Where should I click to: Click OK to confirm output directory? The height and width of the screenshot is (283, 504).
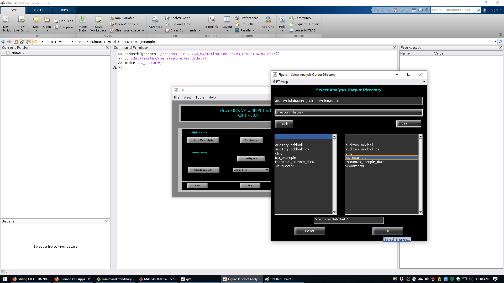387,231
